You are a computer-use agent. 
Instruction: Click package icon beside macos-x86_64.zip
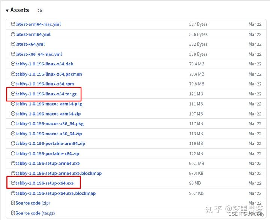click(x=13, y=134)
